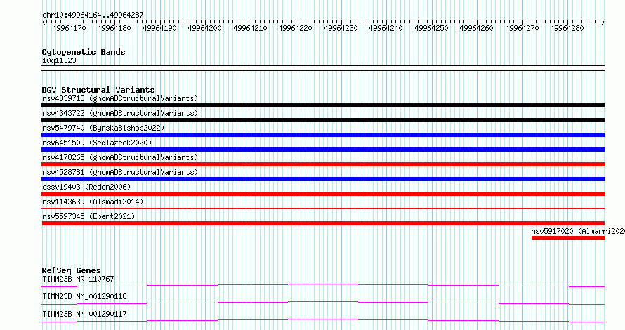Image resolution: width=625 pixels, height=330 pixels.
Task: Click the blue bar for nsv4528781
Action: click(323, 179)
